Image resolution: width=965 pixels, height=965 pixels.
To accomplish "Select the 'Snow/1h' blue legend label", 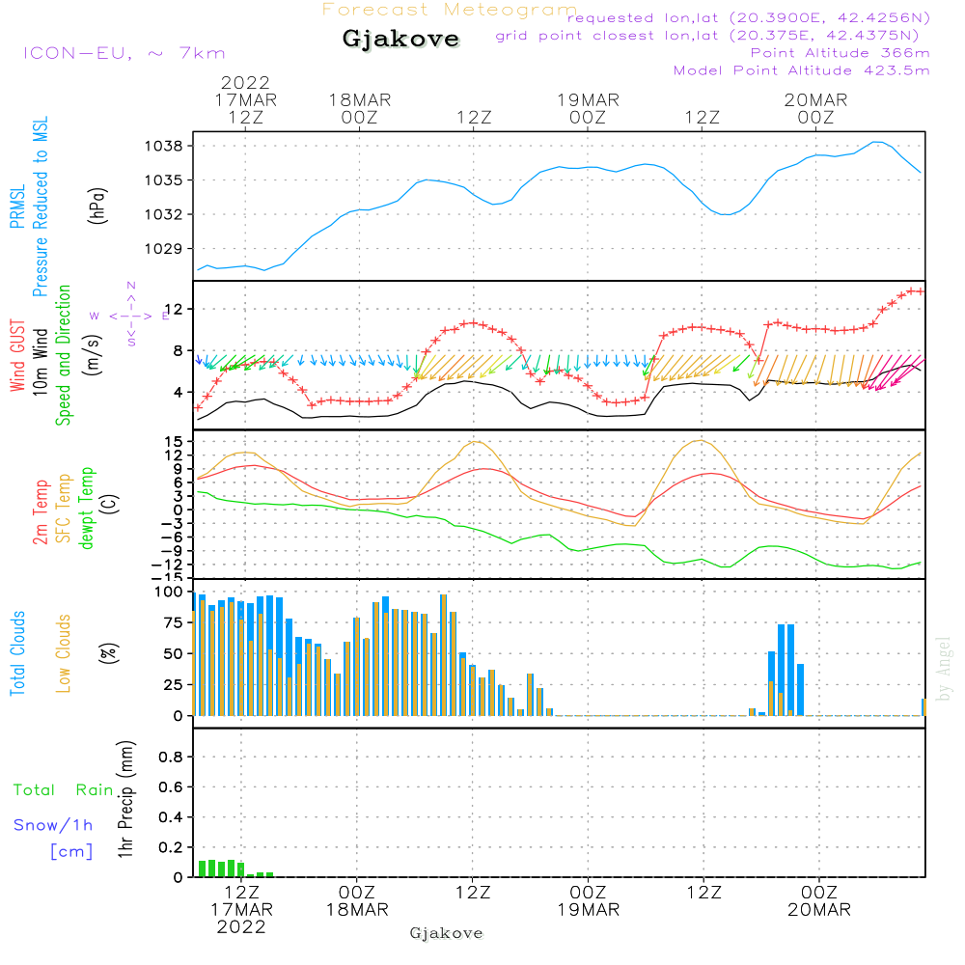I will coord(53,825).
